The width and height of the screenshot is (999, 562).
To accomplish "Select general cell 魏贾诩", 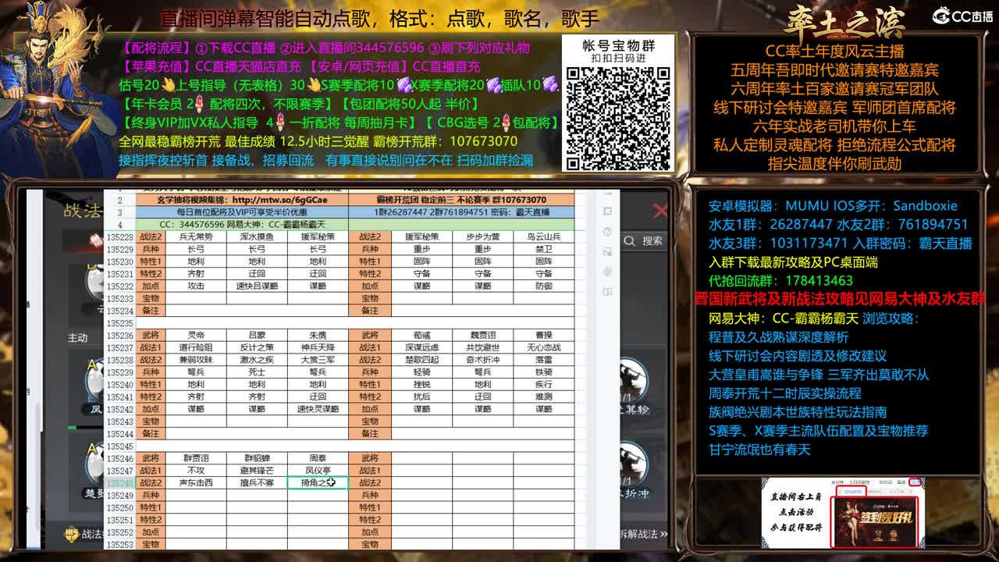I will [x=483, y=336].
